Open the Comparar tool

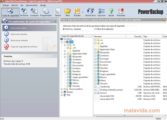click(34, 12)
